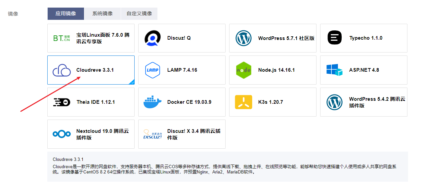Image resolution: width=422 pixels, height=186 pixels.
Task: Click the BT.CN 宝塔 panel logo
Action: [x=62, y=38]
